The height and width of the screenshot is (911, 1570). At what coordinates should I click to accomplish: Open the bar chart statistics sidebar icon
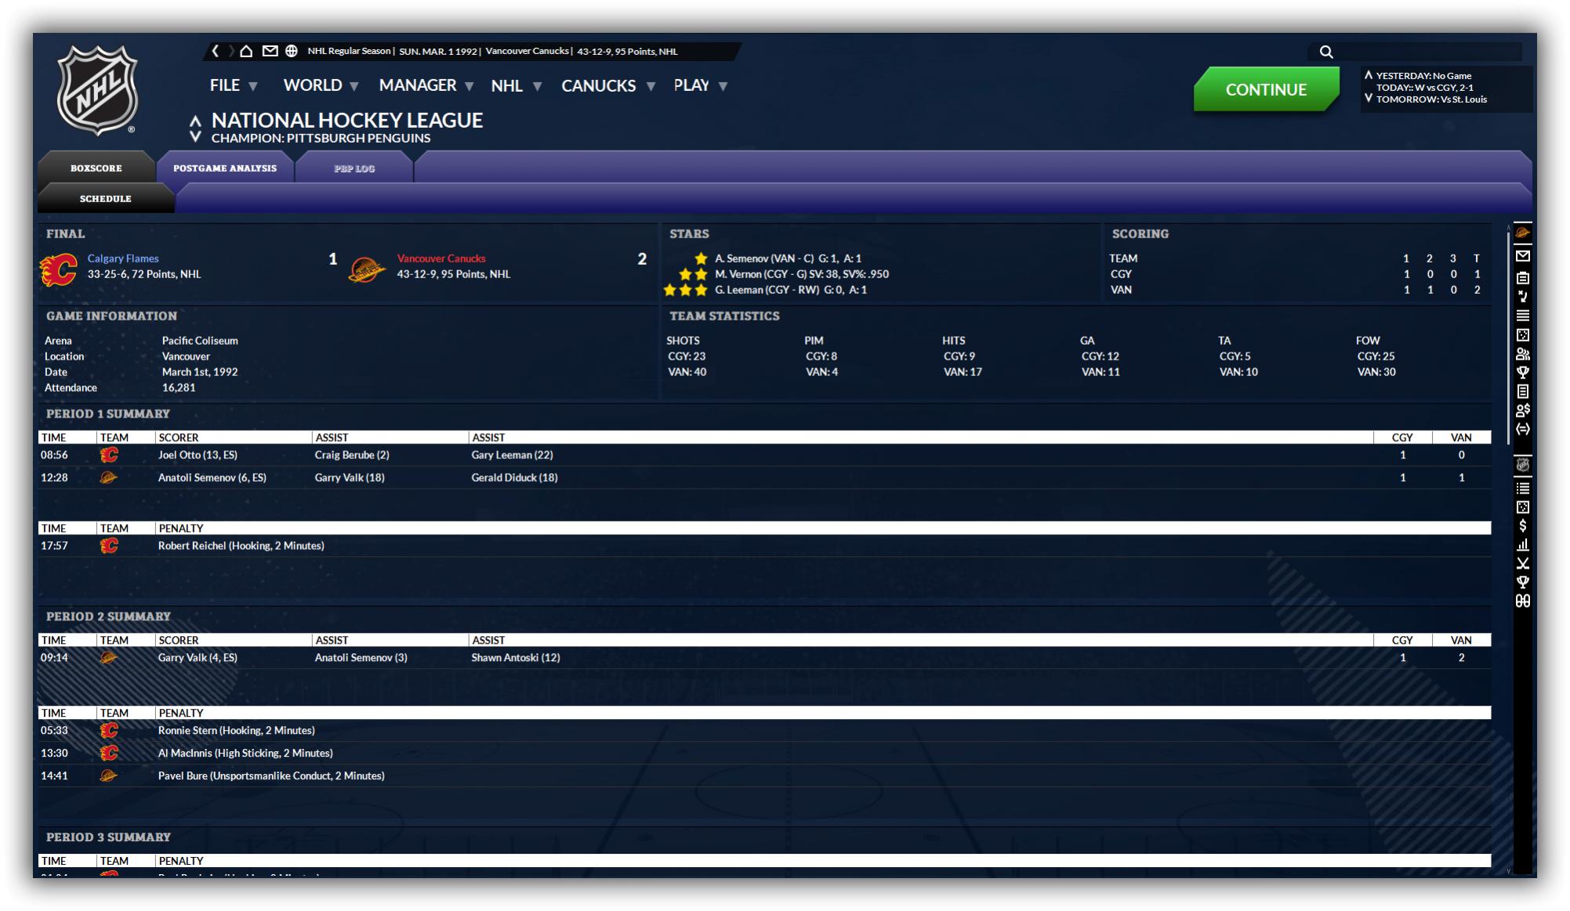(1522, 544)
